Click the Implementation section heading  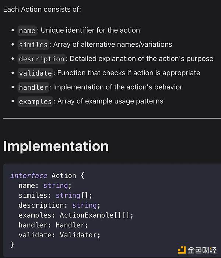click(x=56, y=146)
